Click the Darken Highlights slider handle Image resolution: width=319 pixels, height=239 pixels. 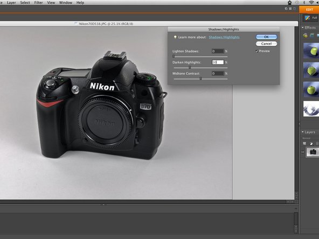190,67
